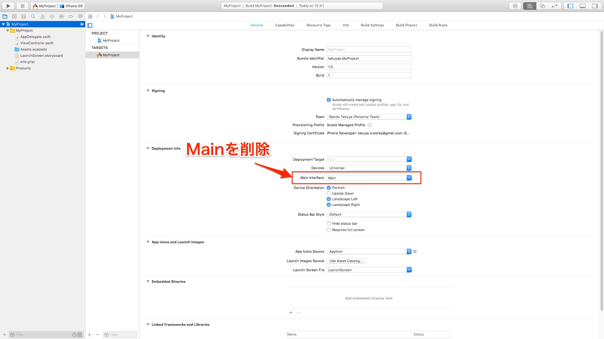
Task: Open the Symbol navigator
Action: 24,16
